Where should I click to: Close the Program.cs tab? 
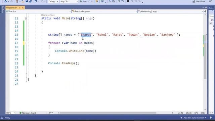[23, 8]
